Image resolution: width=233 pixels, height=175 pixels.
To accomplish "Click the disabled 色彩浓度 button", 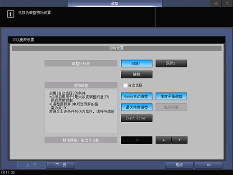I will click(171, 107).
